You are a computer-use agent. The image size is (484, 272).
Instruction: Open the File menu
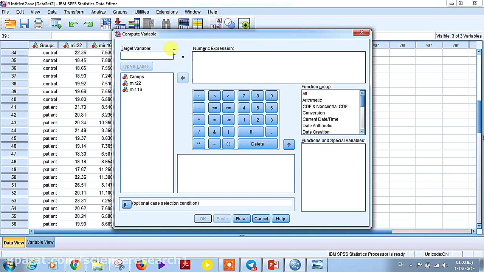click(x=5, y=12)
